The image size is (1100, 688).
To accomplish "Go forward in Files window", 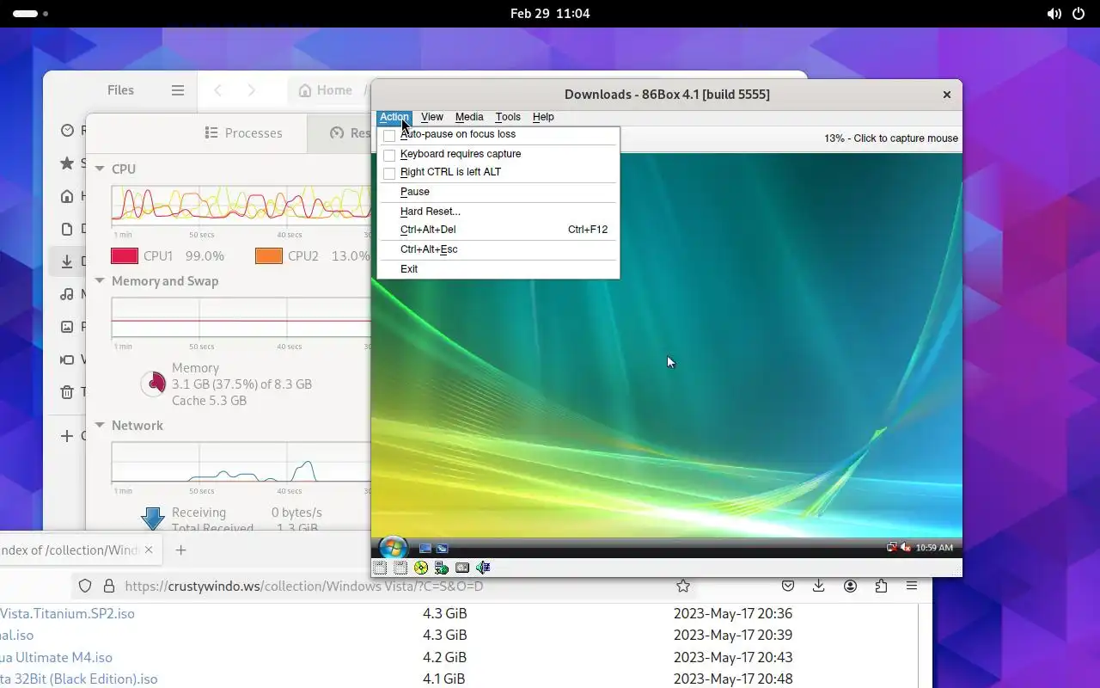I will pos(251,90).
